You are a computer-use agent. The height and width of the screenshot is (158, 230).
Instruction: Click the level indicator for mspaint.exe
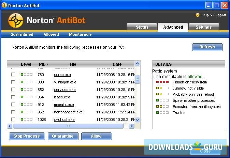27,104
